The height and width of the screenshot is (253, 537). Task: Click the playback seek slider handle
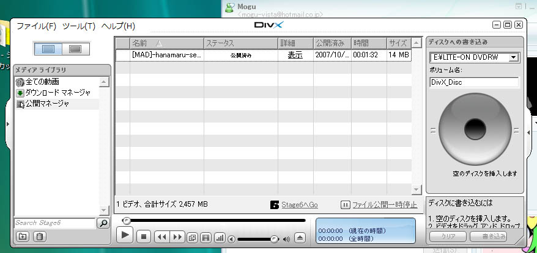pyautogui.click(x=127, y=221)
